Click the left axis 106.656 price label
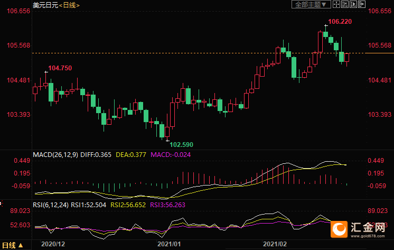394x250 pixels. coord(18,11)
